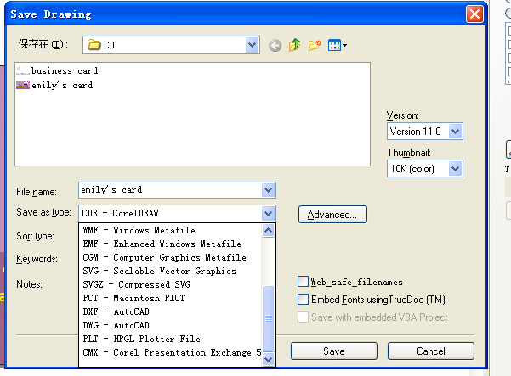511x376 pixels.
Task: Click the Save button
Action: tap(334, 351)
